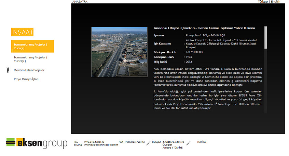
Task: Click the İşveren label
Action: [159, 35]
